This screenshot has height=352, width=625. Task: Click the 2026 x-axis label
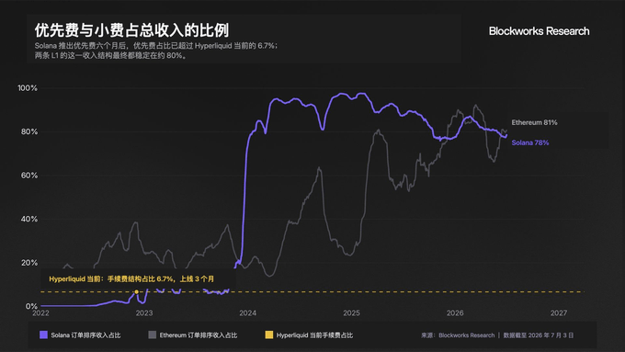455,313
